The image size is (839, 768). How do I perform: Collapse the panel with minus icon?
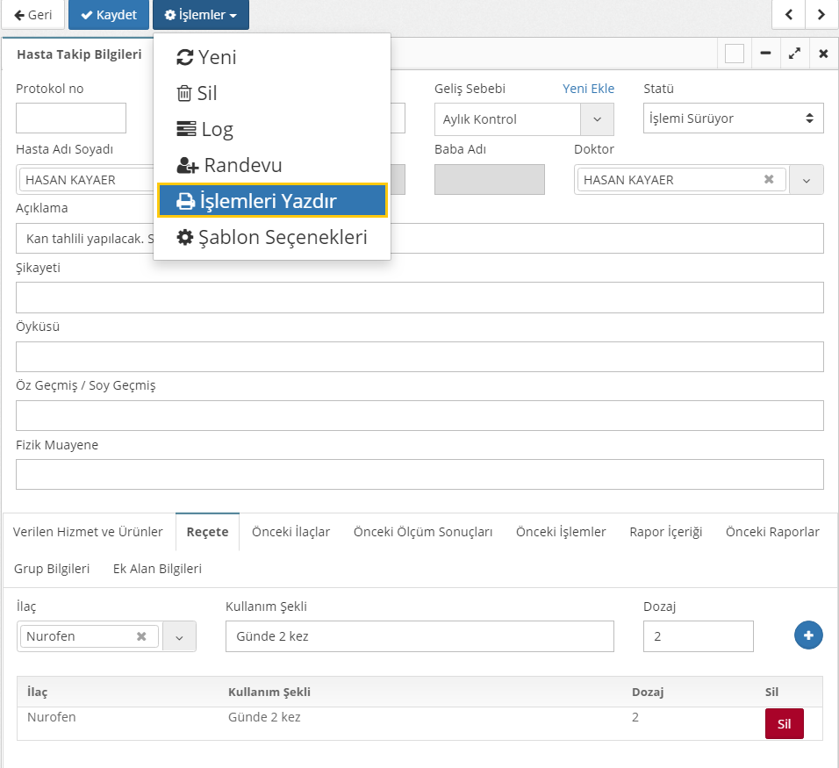pos(765,54)
